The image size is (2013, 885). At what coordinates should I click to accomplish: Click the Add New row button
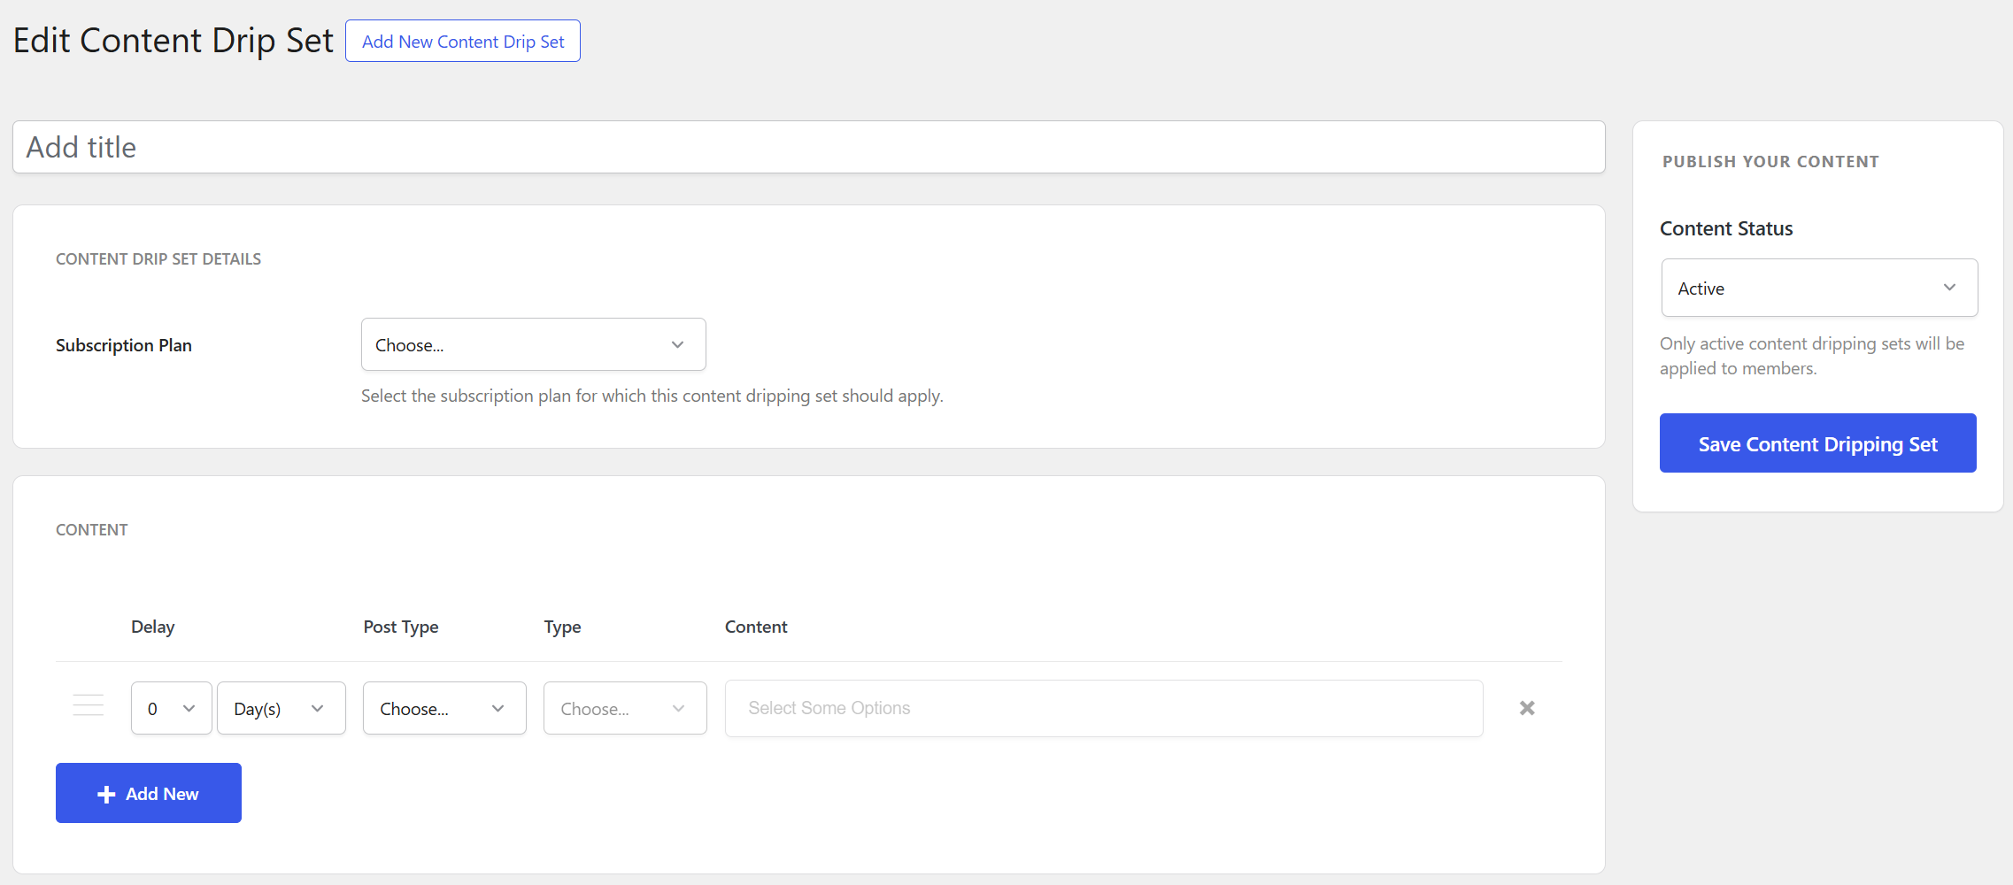pos(149,793)
